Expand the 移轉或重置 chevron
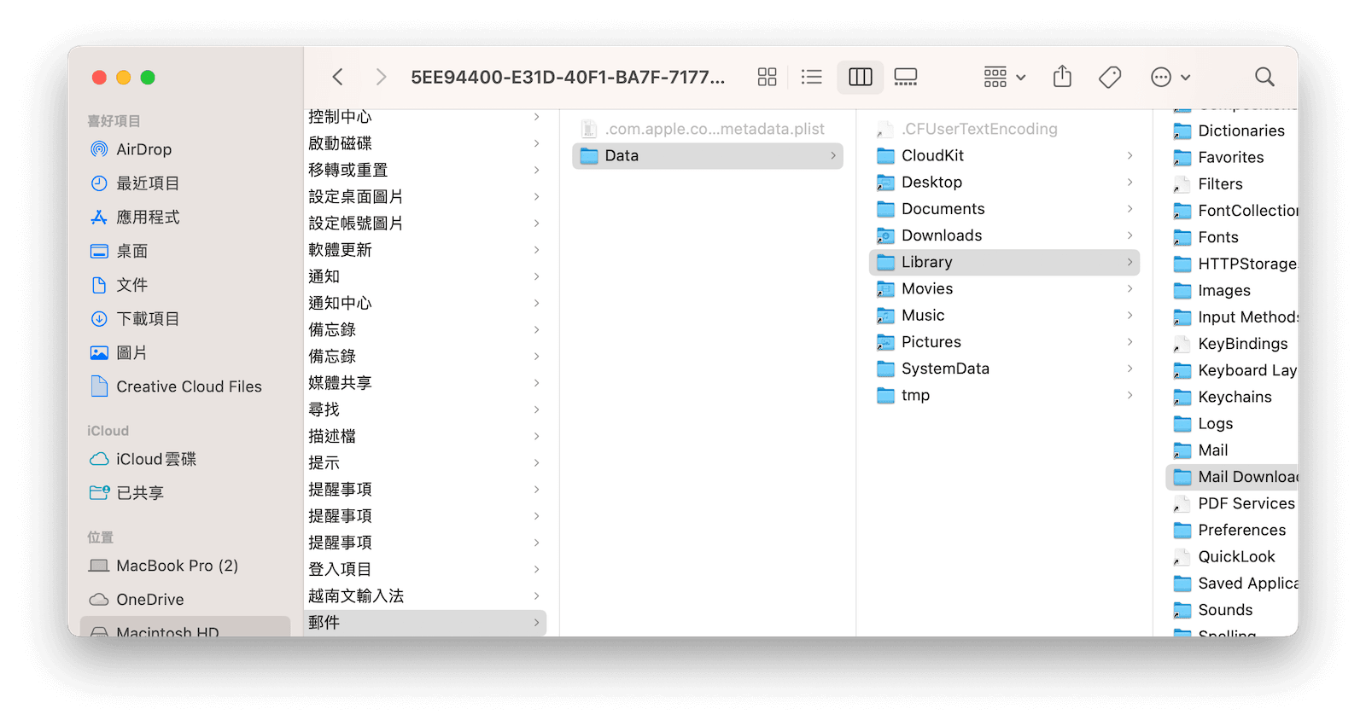 pos(536,170)
